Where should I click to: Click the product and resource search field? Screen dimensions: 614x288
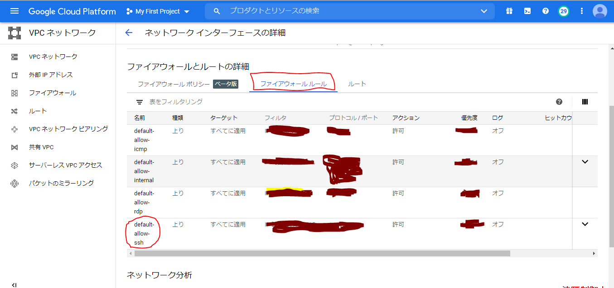tap(349, 11)
